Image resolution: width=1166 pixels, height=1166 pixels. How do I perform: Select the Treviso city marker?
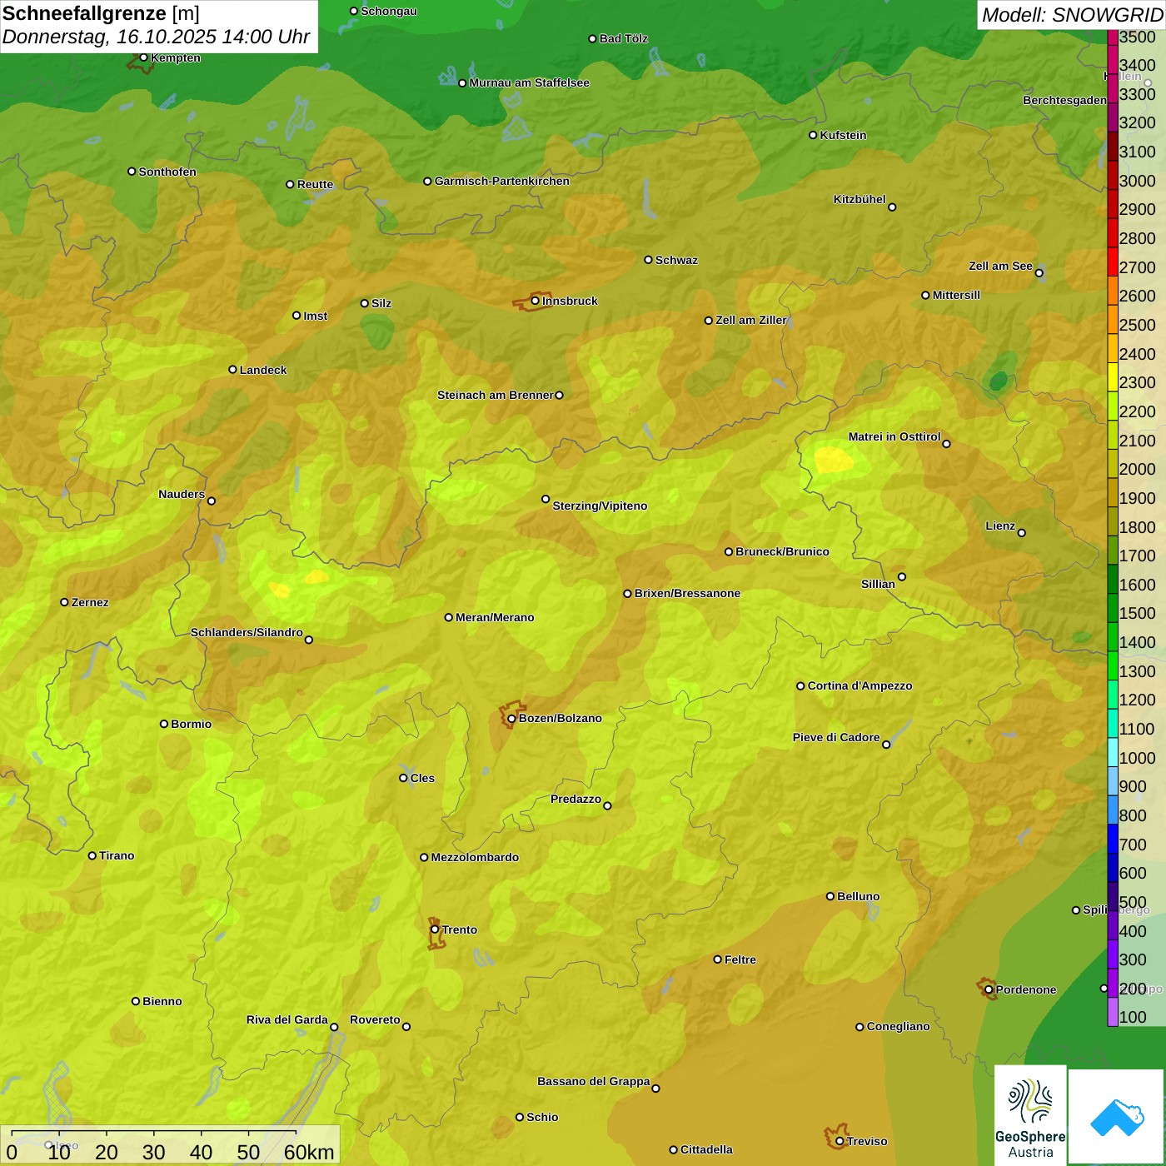(840, 1141)
